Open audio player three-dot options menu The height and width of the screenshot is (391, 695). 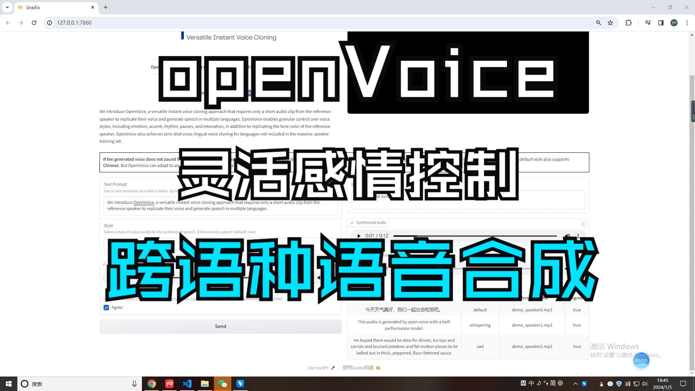[578, 236]
